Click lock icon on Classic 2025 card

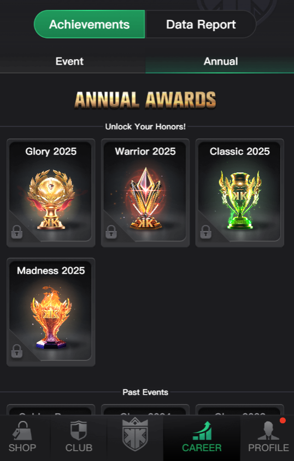click(x=205, y=232)
